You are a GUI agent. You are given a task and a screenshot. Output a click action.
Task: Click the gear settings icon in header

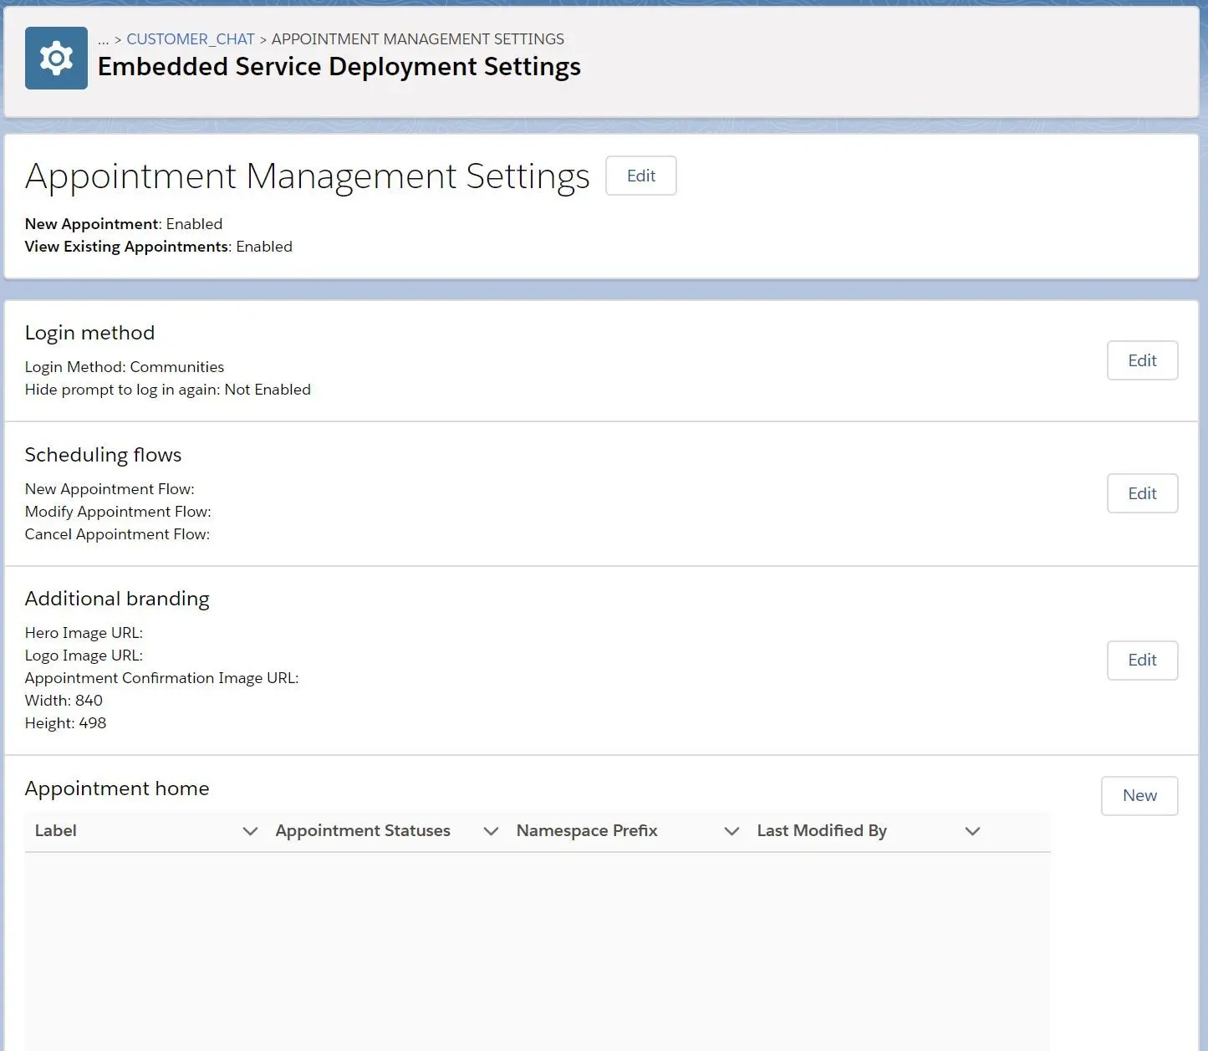[56, 58]
